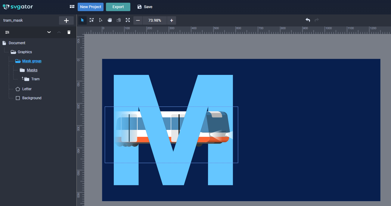Choose the node edit pointer tool

point(101,20)
